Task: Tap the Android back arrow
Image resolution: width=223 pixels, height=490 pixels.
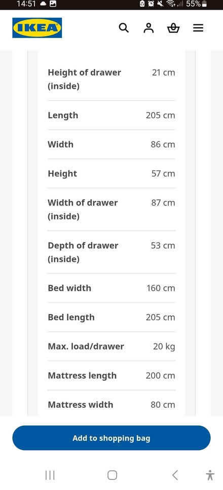Action: (175, 475)
